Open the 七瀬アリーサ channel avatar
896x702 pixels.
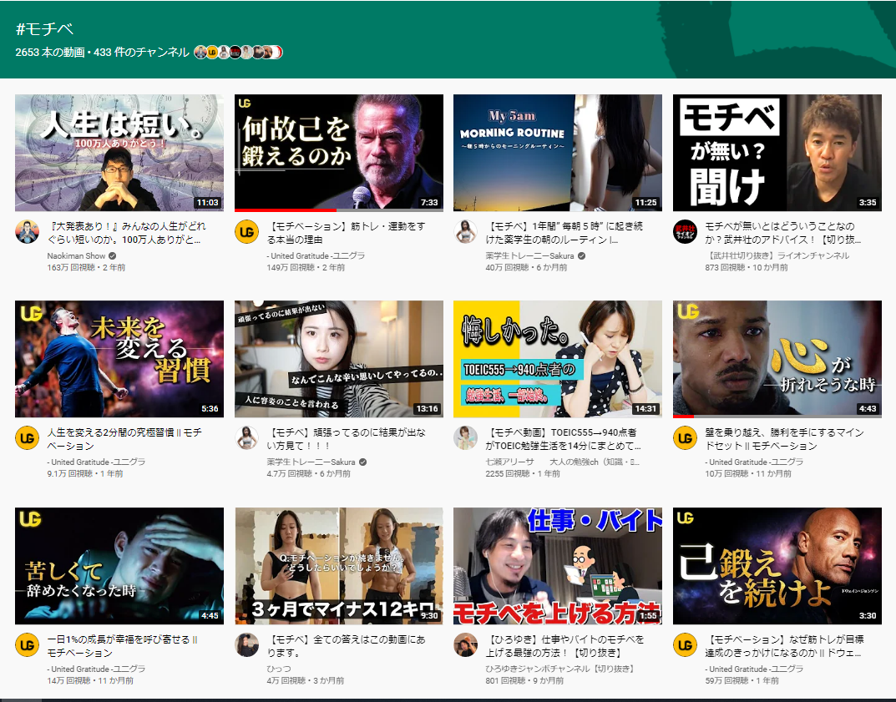click(465, 438)
